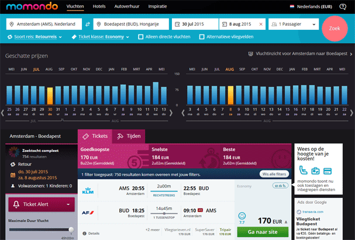Open the Inspiratie menu item

(x=157, y=6)
